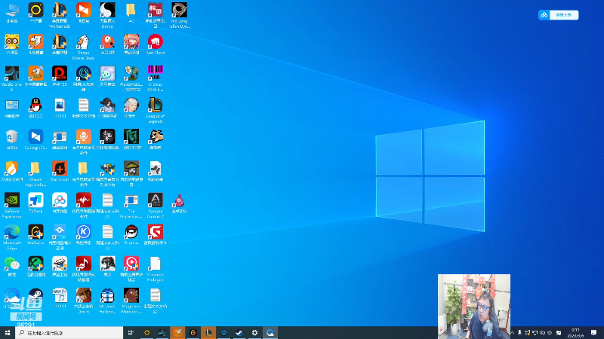Image resolution: width=604 pixels, height=339 pixels.
Task: Open the yellow circle camera app shortcut
Action: tap(35, 11)
